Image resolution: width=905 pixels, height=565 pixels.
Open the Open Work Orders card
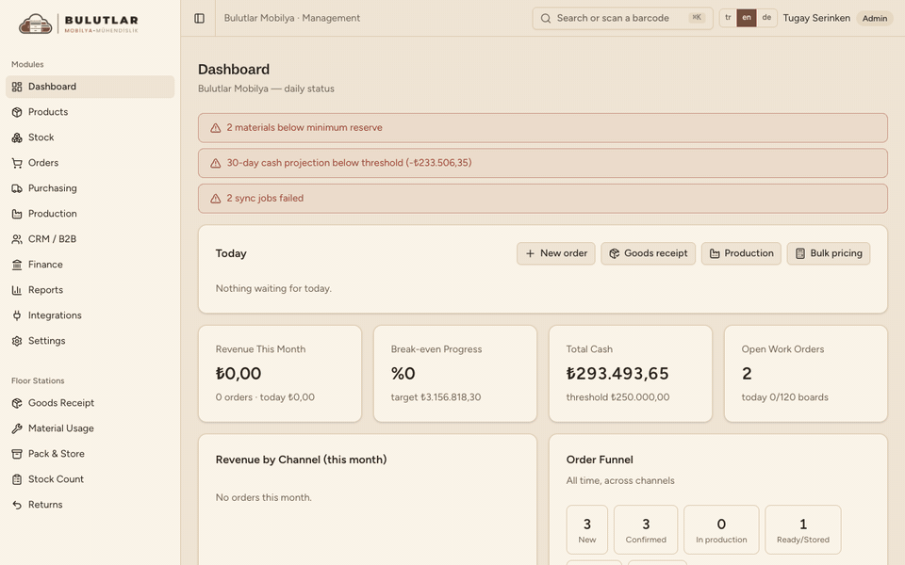[806, 374]
